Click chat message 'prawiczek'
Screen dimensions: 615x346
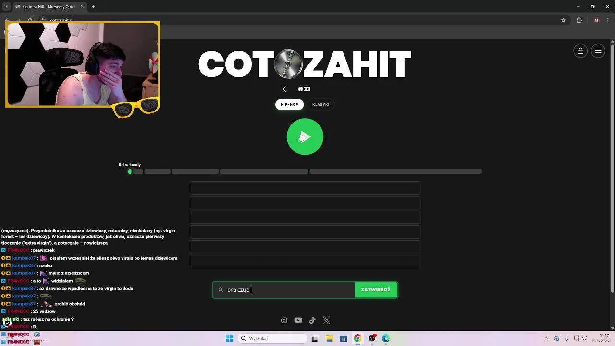point(44,250)
